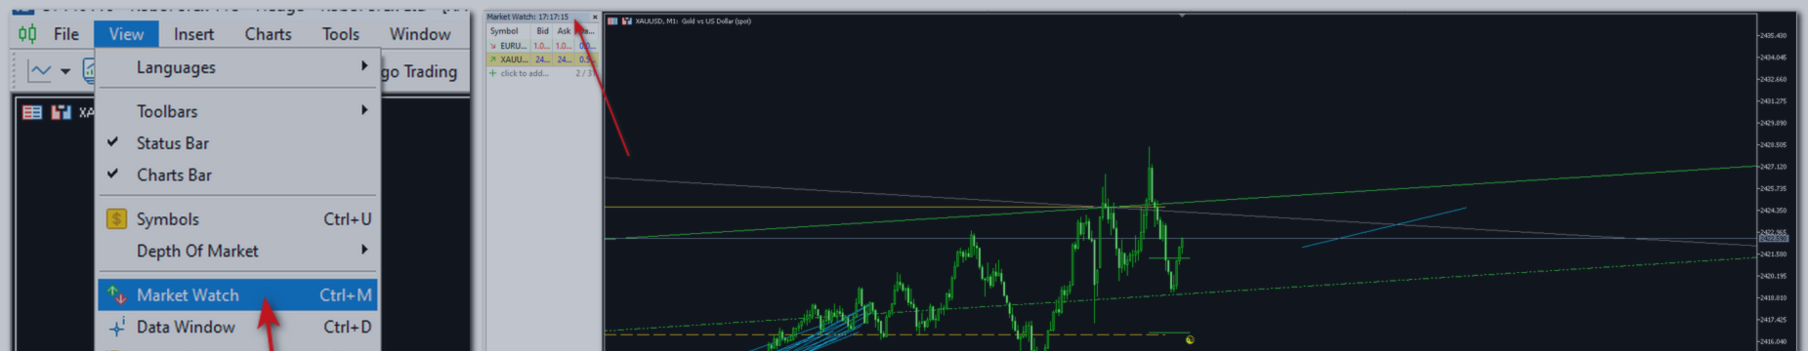
Task: Select the XAUU... symbol row
Action: 543,59
